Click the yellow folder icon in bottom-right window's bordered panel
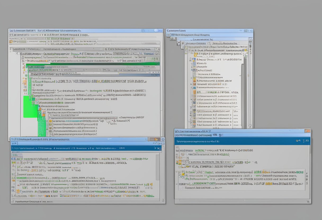 click(182, 174)
